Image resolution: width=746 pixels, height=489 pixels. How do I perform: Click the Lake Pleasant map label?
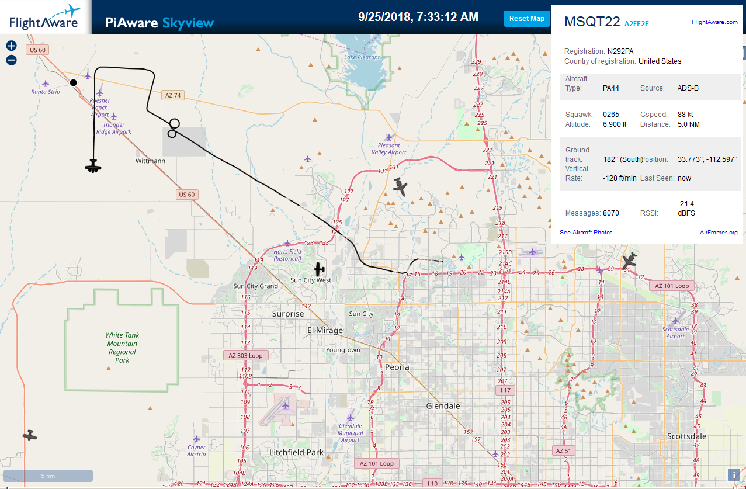(x=362, y=57)
